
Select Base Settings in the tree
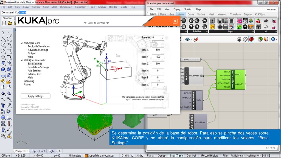(x=35, y=64)
